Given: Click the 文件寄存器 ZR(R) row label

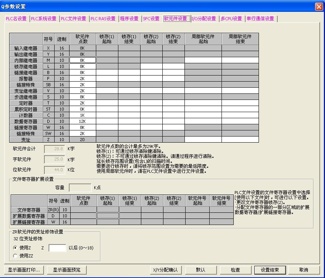Looking at the screenshot, I should (x=29, y=210).
